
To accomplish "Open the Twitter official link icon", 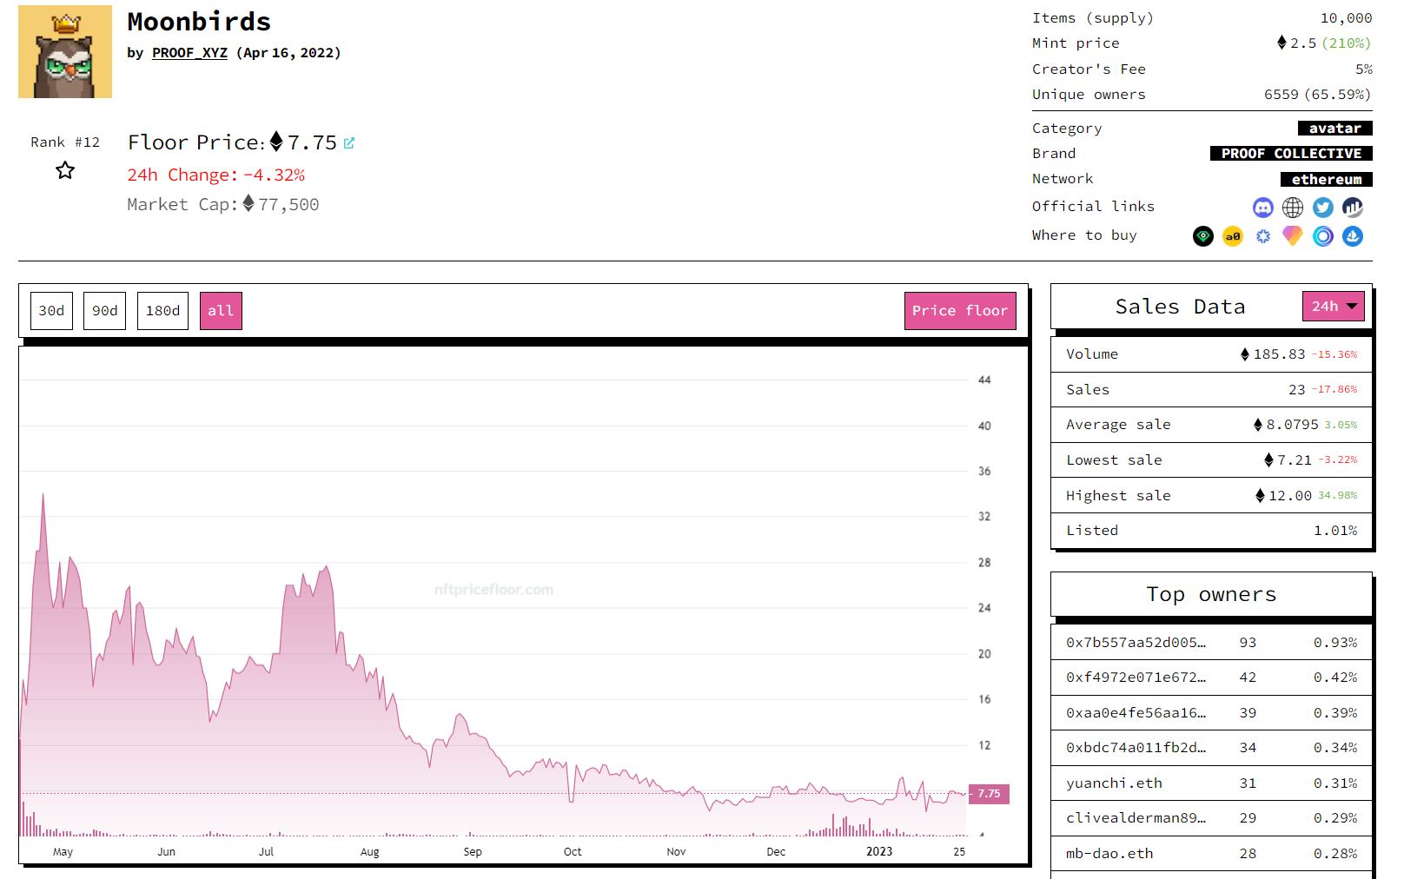I will 1323,208.
